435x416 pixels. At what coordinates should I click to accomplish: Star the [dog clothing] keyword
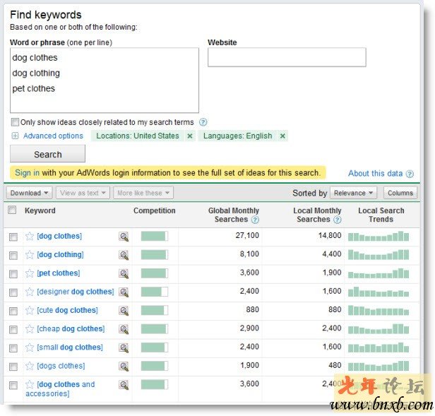pos(30,255)
